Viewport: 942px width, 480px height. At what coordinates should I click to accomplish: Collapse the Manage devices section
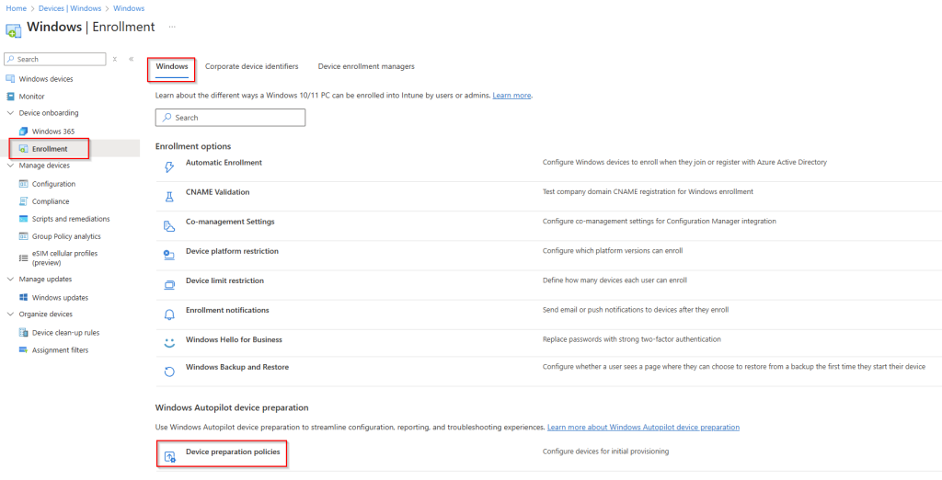[x=10, y=166]
